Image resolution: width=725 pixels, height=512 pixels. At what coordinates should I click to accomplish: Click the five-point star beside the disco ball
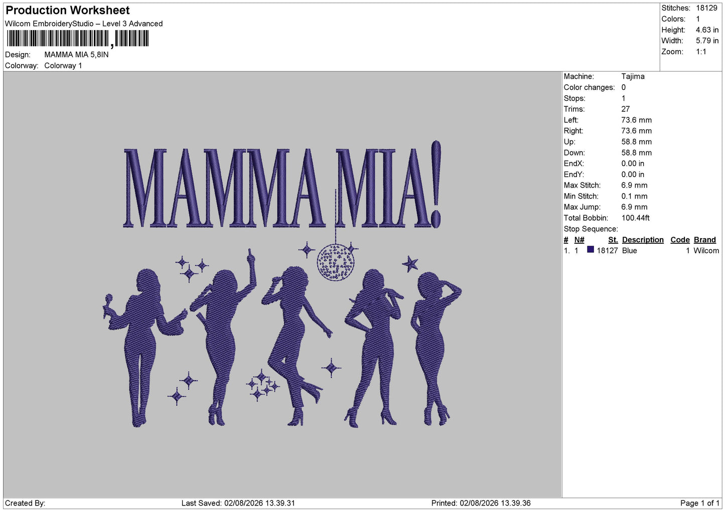(x=410, y=264)
